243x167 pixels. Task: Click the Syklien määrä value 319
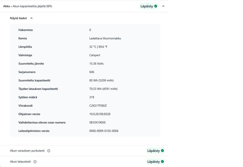(x=92, y=97)
